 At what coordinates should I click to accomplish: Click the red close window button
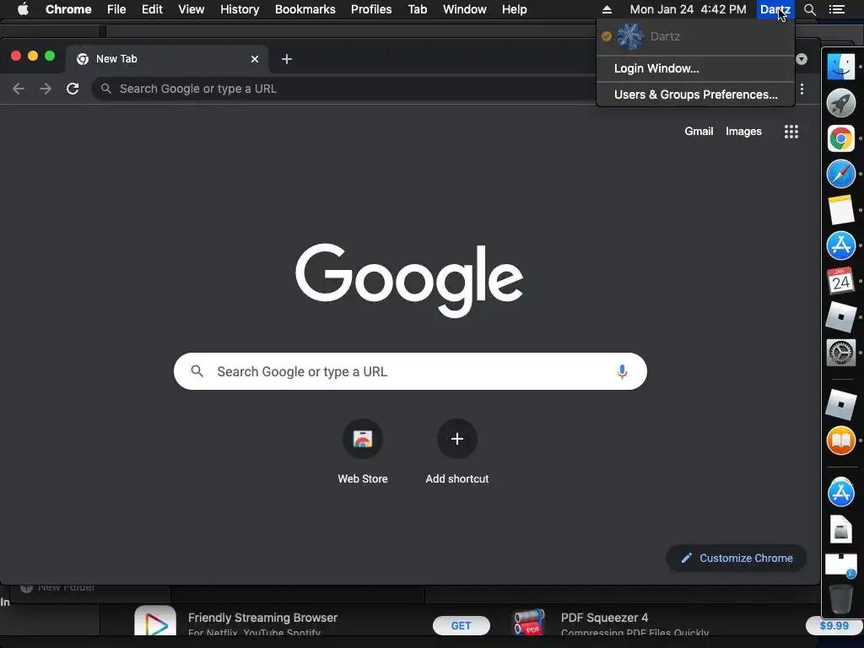[x=16, y=56]
